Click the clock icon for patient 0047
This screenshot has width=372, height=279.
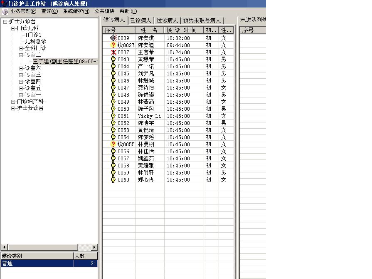click(113, 87)
